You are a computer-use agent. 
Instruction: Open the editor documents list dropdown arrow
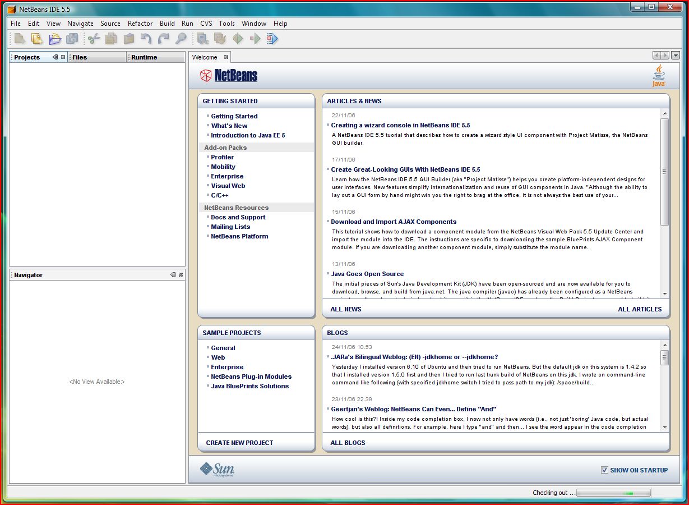[x=676, y=56]
